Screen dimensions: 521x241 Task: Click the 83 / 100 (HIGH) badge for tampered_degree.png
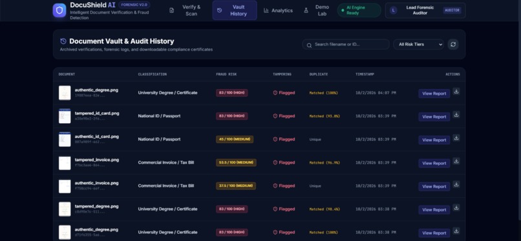point(231,209)
